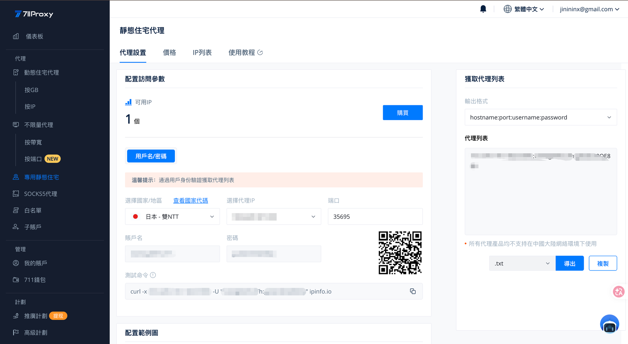Click the 專用靜態住宅 person icon
The height and width of the screenshot is (344, 628).
coord(16,177)
